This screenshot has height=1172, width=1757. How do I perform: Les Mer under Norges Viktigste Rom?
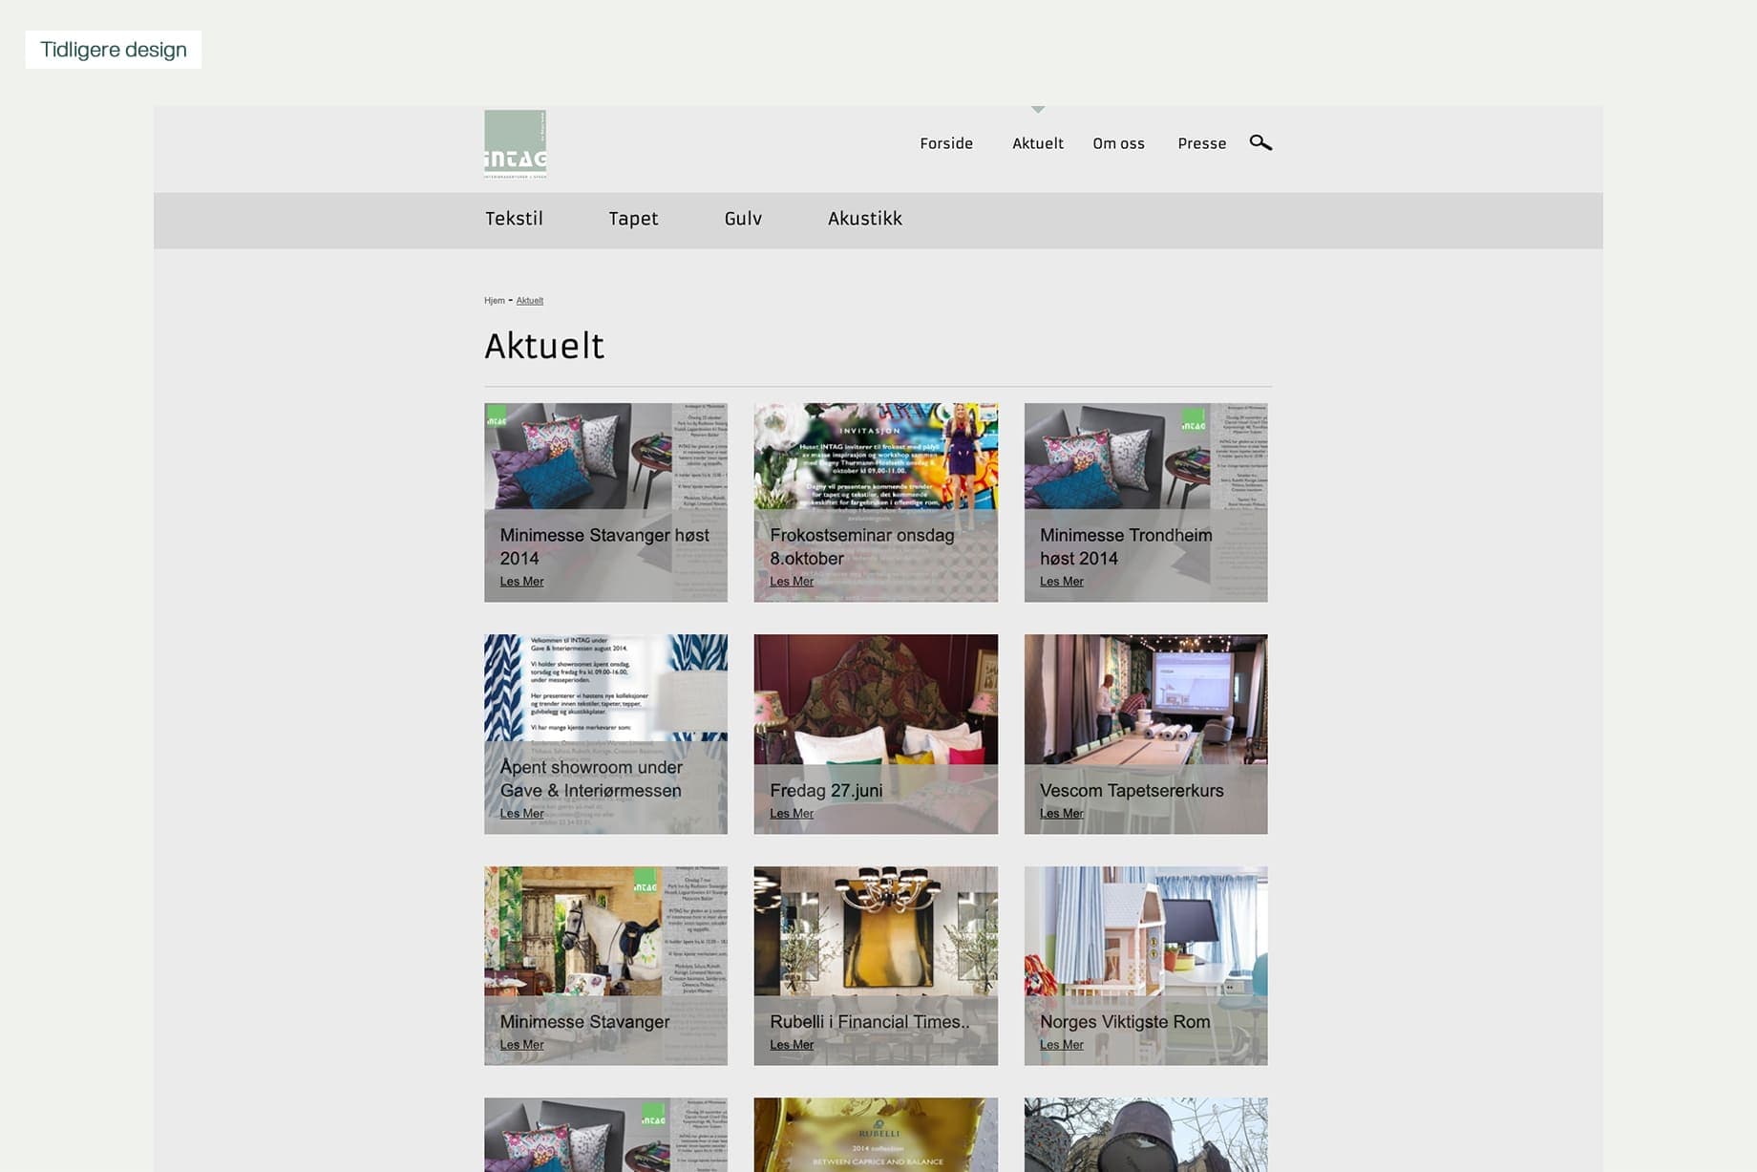point(1061,1045)
